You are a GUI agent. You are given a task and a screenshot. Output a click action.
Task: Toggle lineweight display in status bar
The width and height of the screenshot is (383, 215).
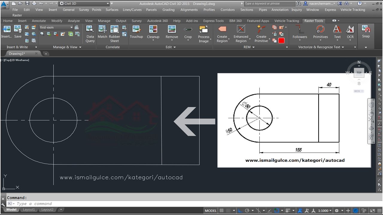tap(288, 211)
